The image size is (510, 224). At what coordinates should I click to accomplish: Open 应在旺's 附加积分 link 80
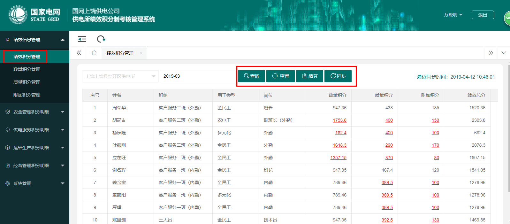(x=437, y=158)
